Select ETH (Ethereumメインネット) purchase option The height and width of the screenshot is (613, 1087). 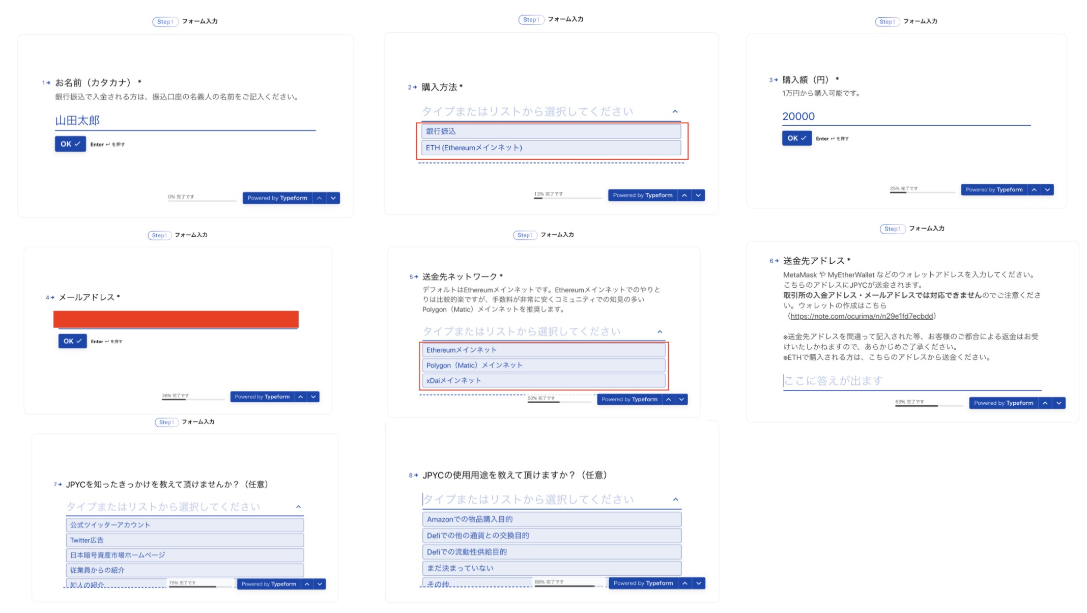click(551, 148)
